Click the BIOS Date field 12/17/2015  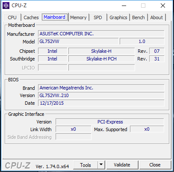pos(101,103)
